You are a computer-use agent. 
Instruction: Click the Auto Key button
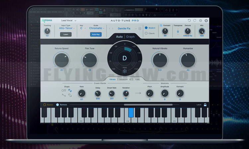click(x=96, y=35)
